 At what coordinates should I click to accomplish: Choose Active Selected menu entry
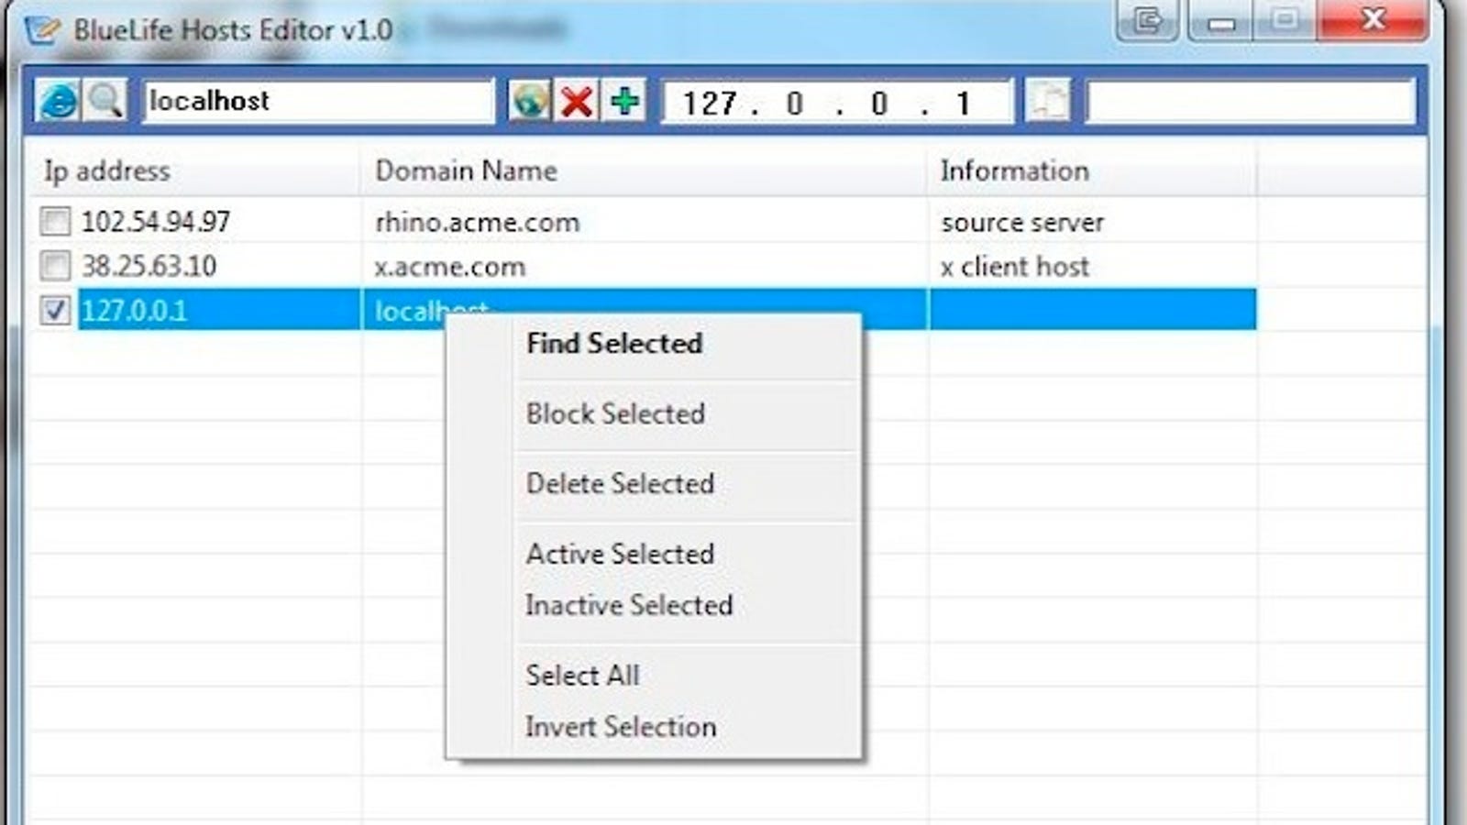click(x=654, y=554)
